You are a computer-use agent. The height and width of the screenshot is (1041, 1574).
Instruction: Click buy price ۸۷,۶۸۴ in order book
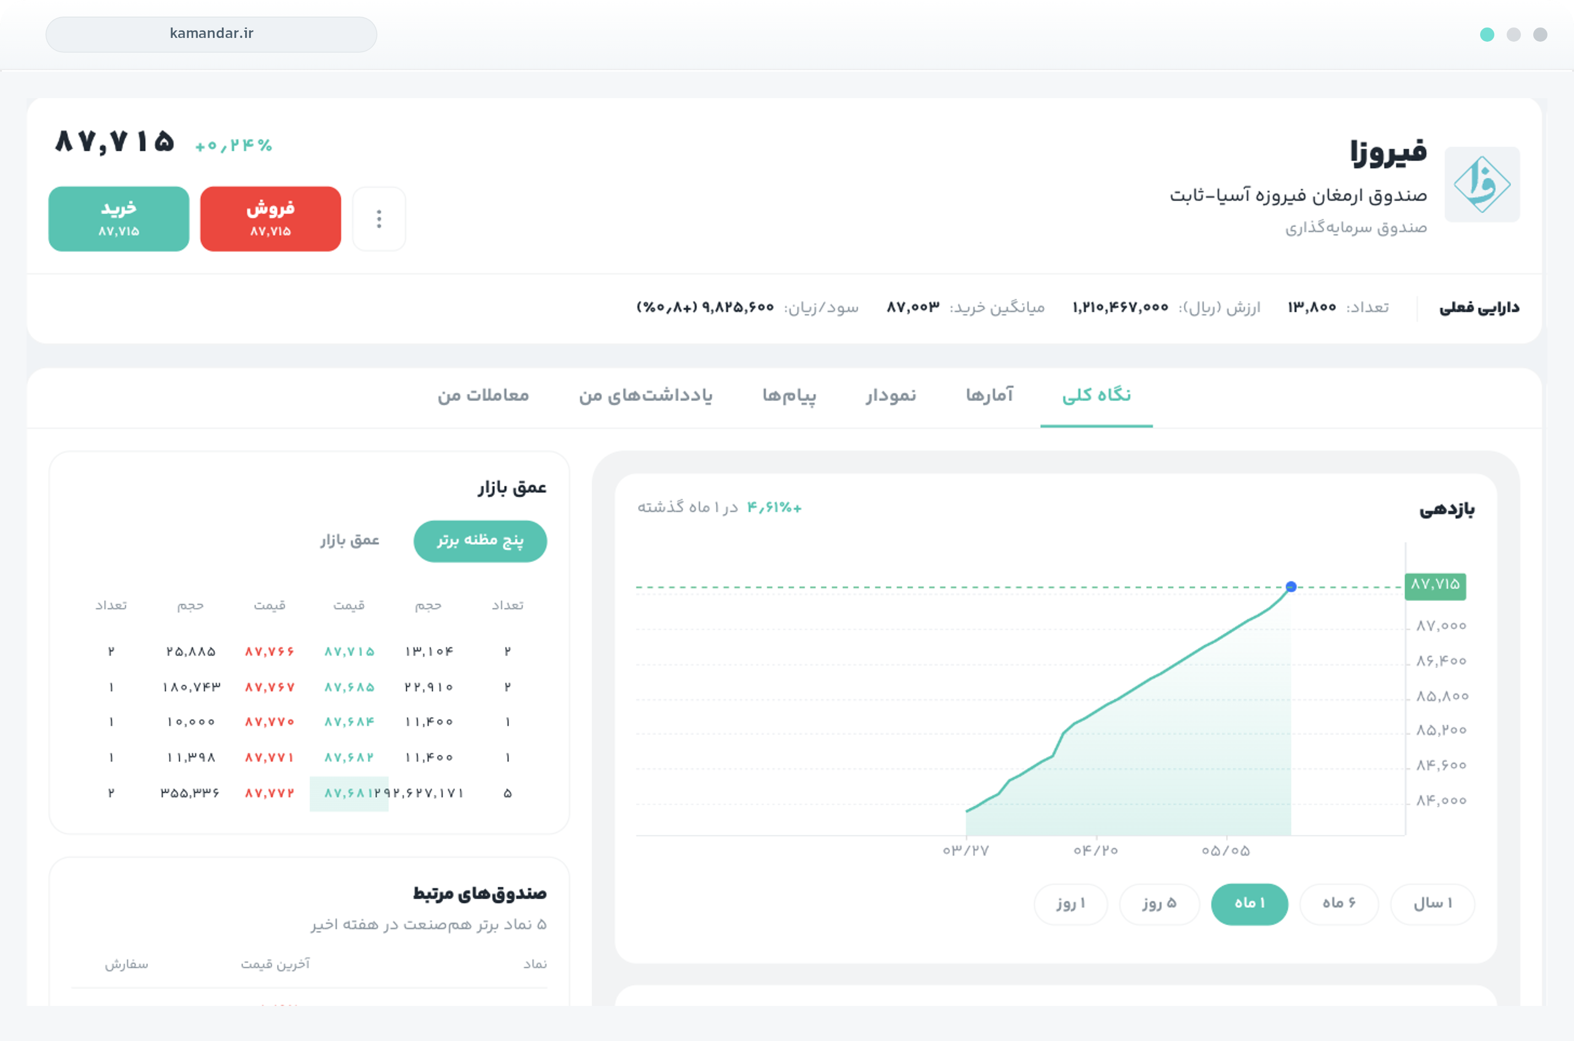pos(349,721)
